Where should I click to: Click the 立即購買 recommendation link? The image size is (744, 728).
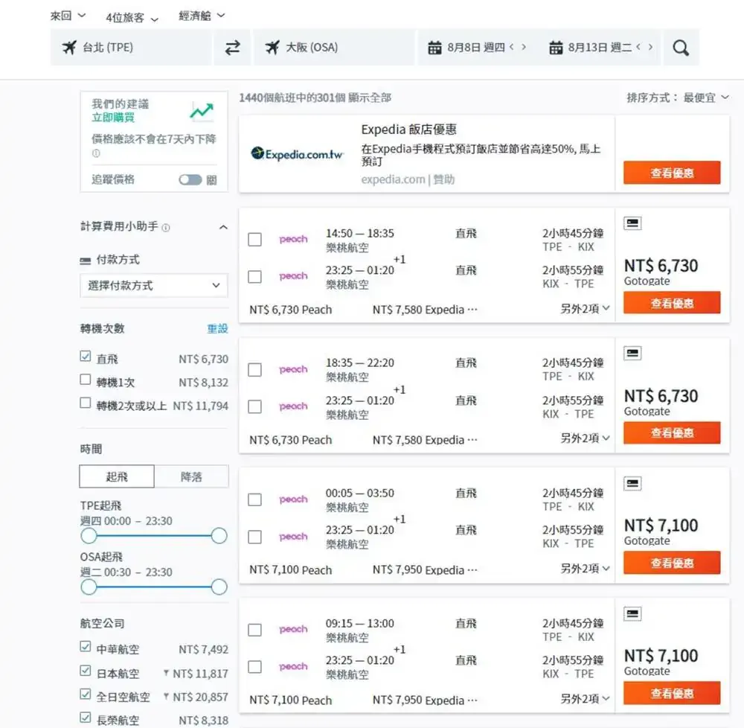[113, 117]
